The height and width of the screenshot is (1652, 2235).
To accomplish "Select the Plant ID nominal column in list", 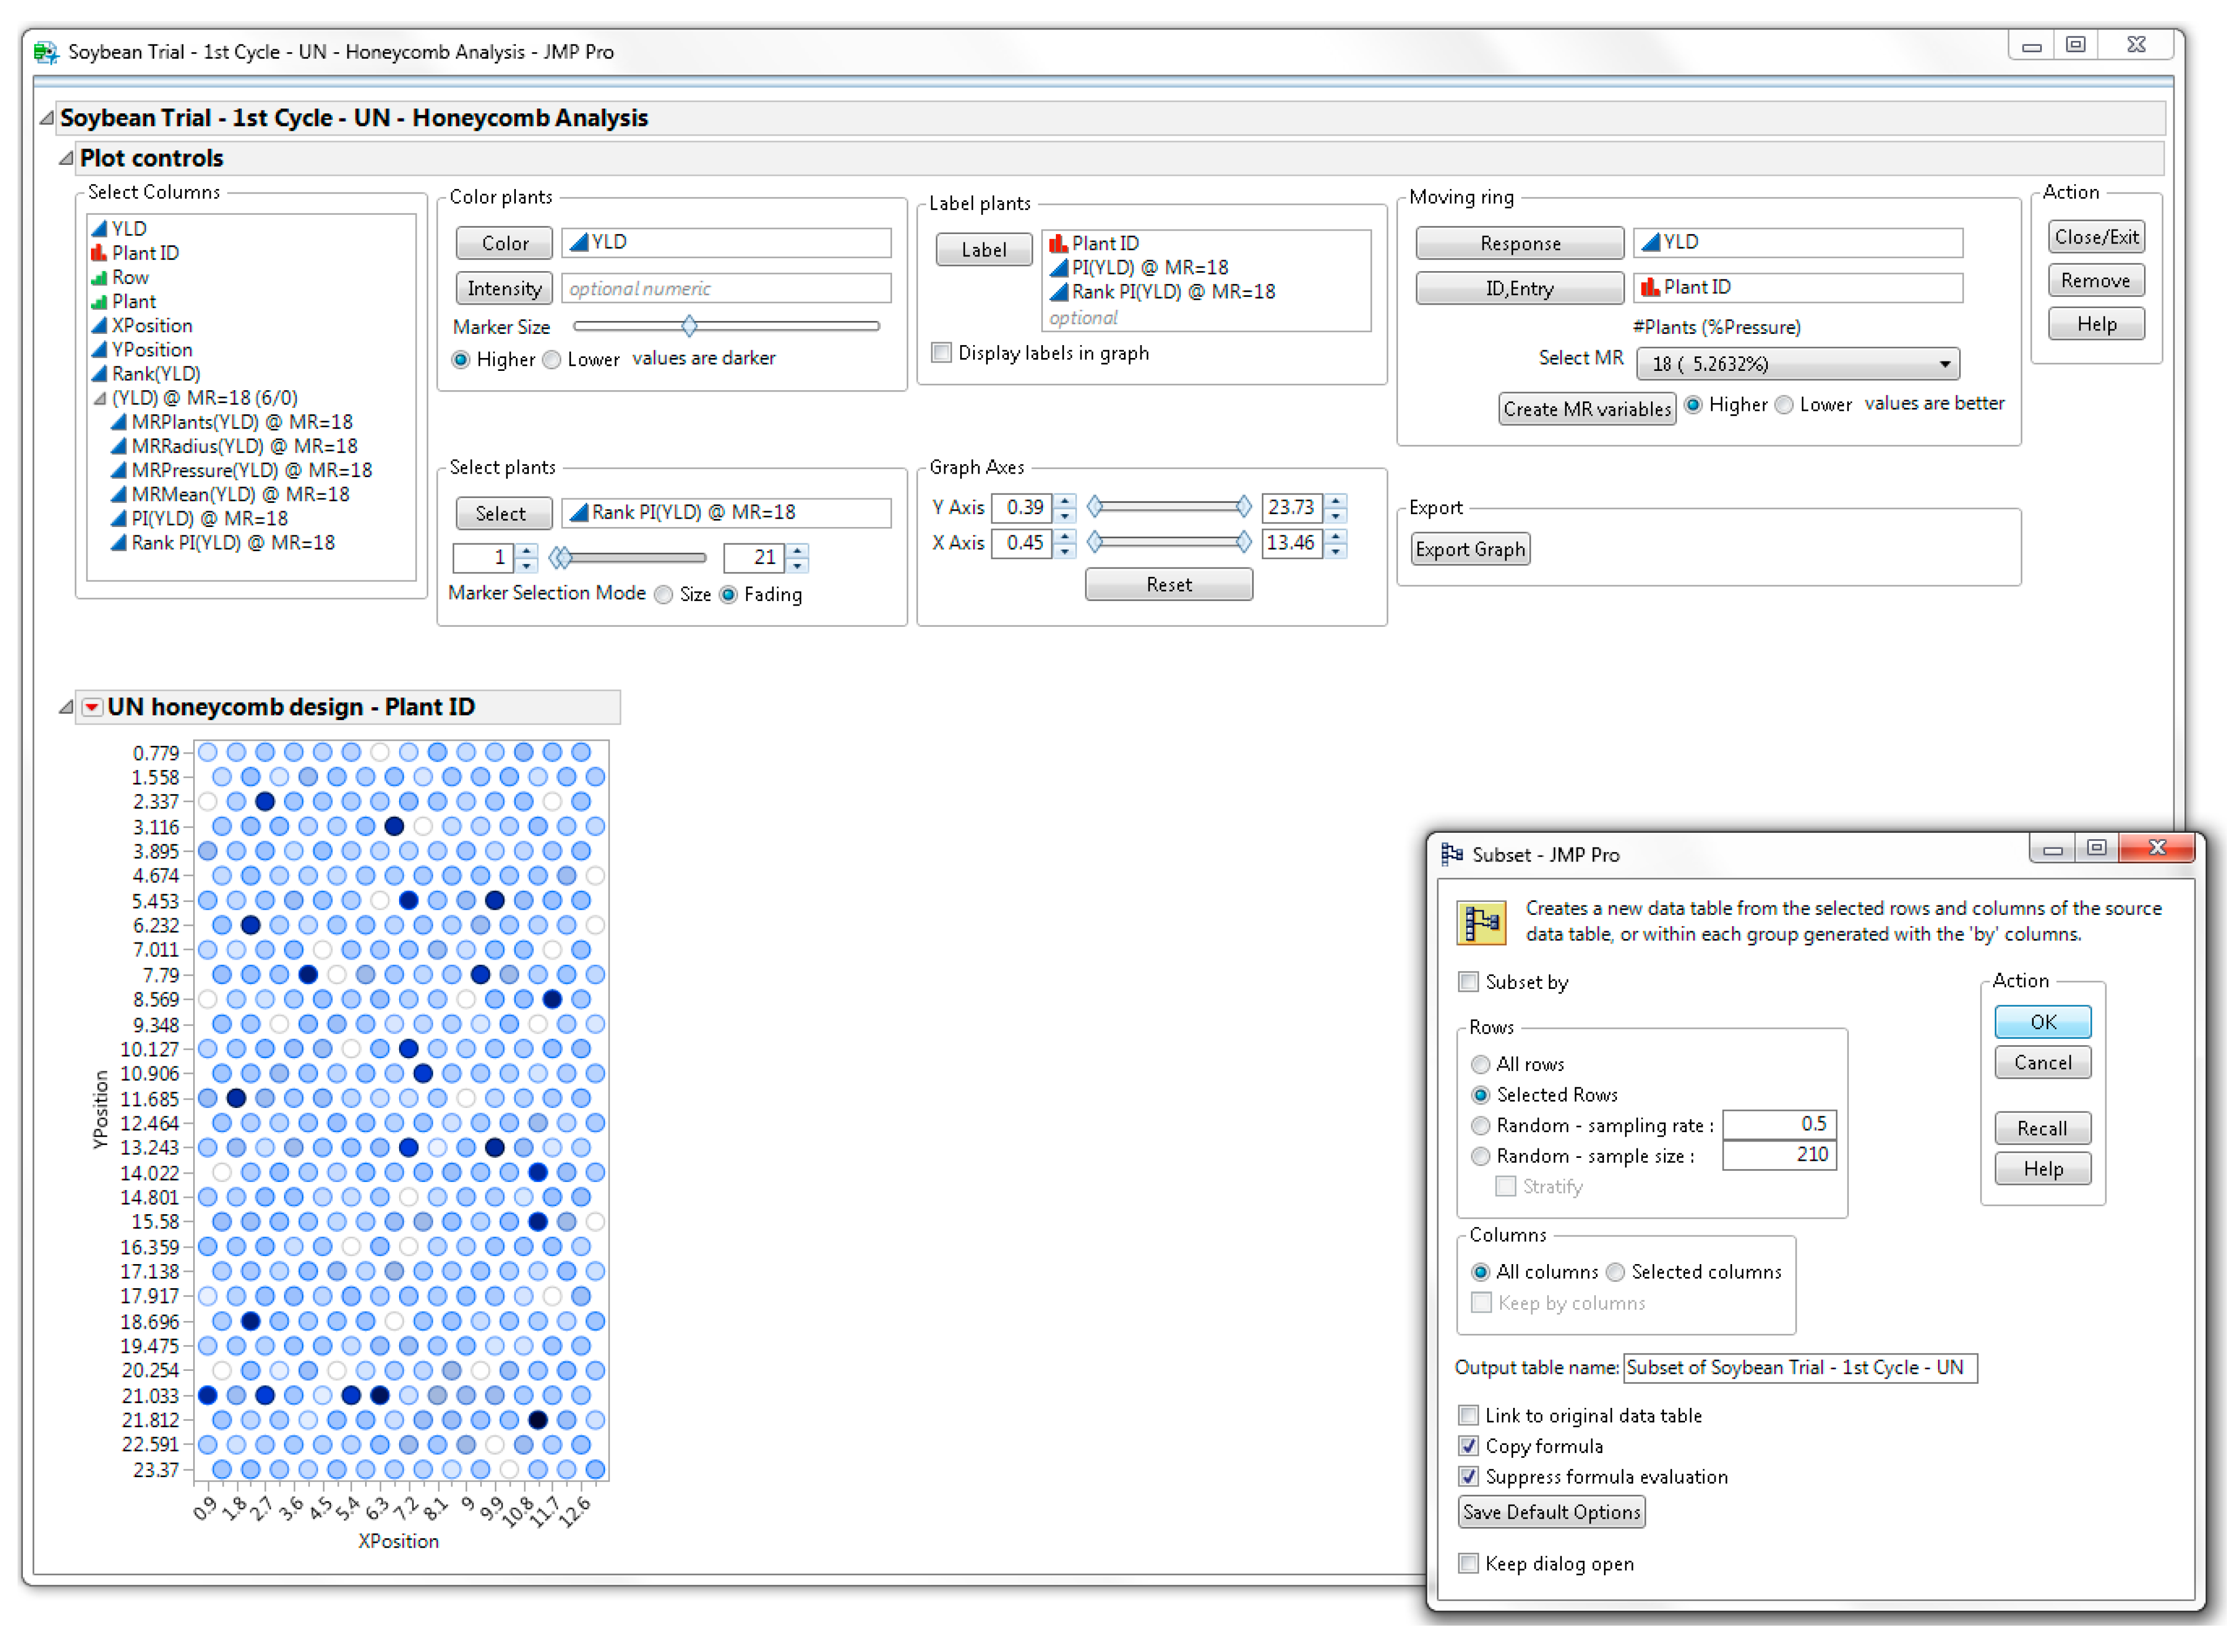I will tap(145, 253).
